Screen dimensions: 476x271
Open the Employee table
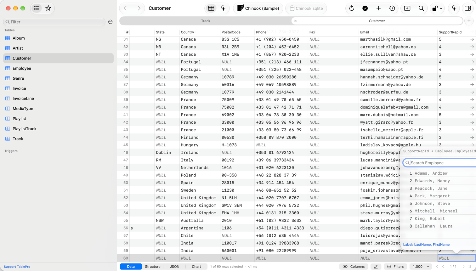coord(58,68)
